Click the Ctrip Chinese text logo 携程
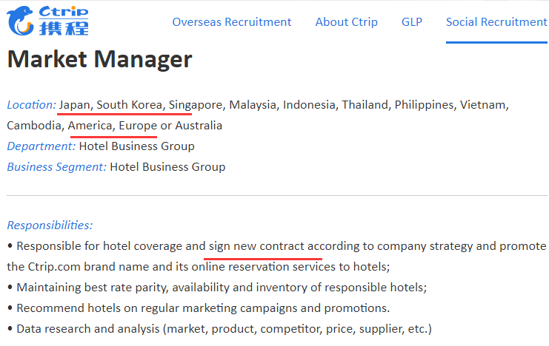This screenshot has height=346, width=549. pos(64,28)
